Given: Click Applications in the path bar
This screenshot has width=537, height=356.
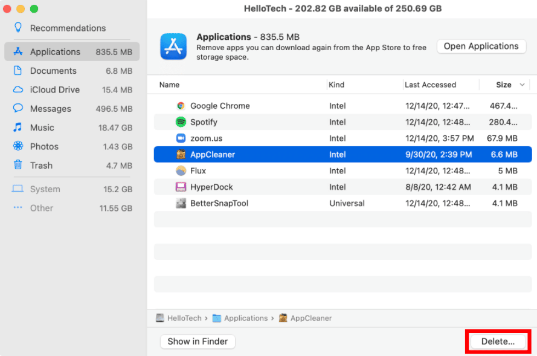Looking at the screenshot, I should [x=246, y=319].
